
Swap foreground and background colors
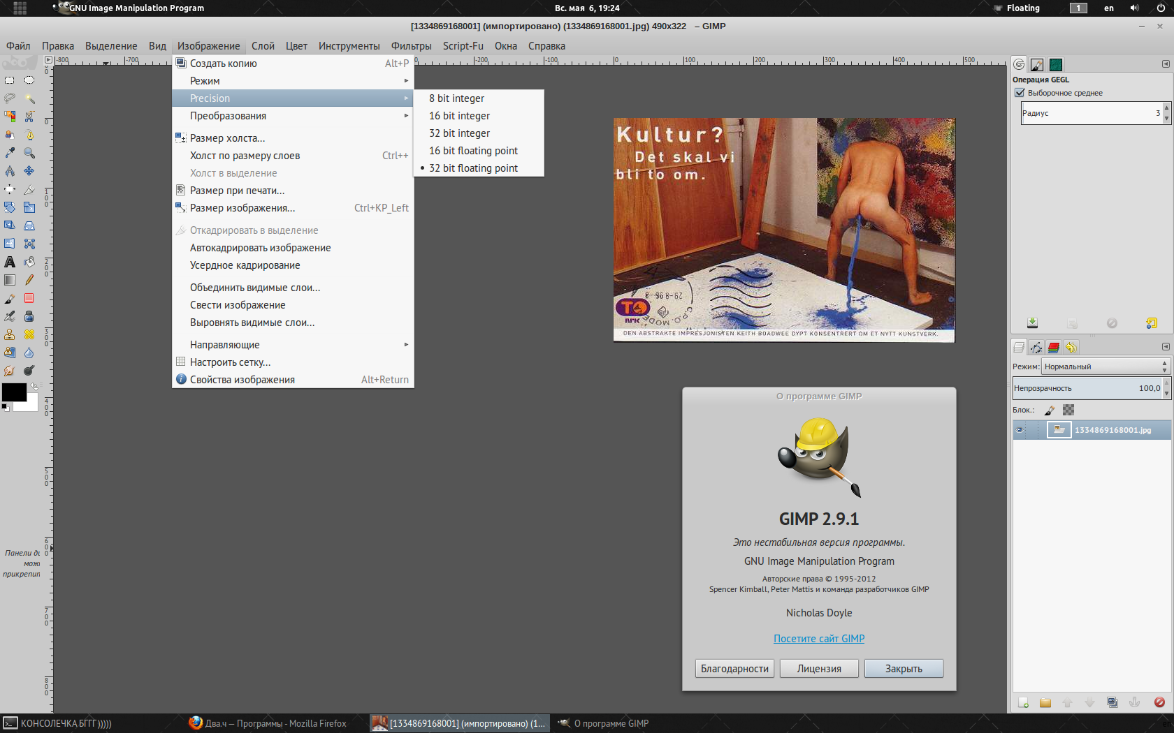click(34, 386)
